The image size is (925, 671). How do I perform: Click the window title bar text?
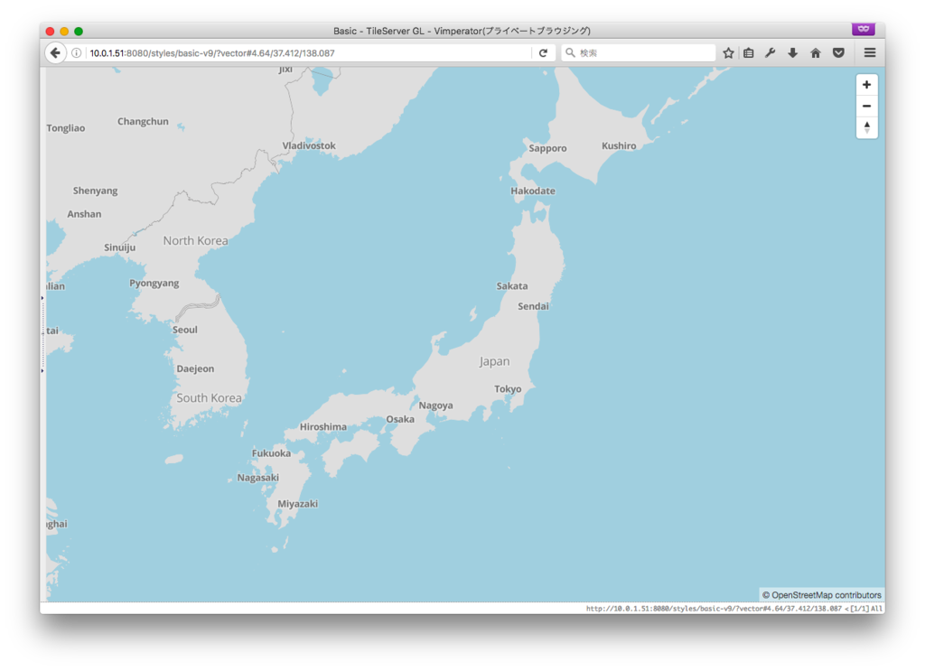(462, 31)
